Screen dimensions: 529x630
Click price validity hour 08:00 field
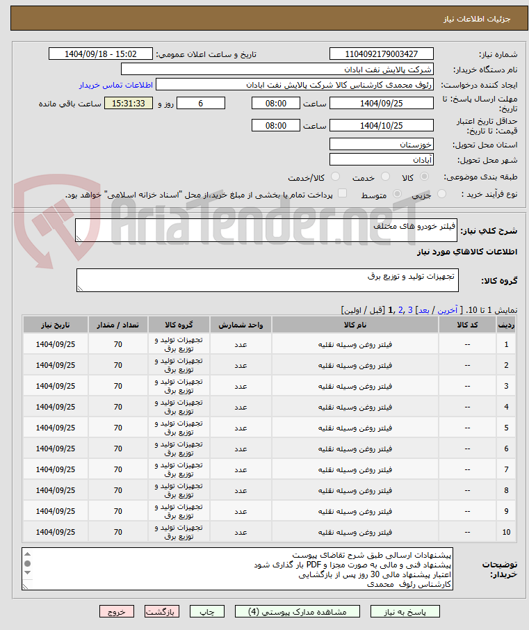coord(276,125)
